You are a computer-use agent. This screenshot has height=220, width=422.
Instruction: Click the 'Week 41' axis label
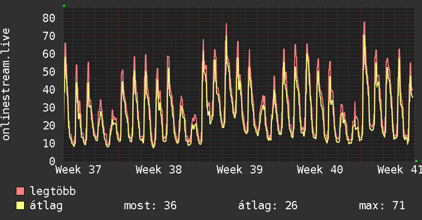pos(399,170)
